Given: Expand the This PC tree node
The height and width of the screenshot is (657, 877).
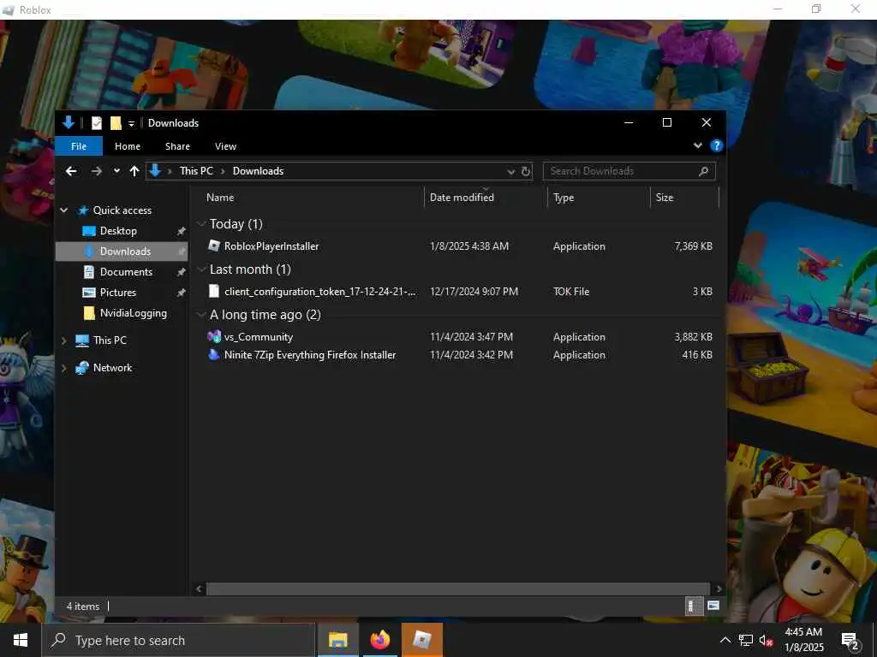Looking at the screenshot, I should 63,340.
